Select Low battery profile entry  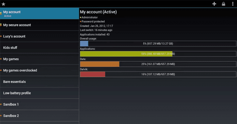tap(39, 93)
